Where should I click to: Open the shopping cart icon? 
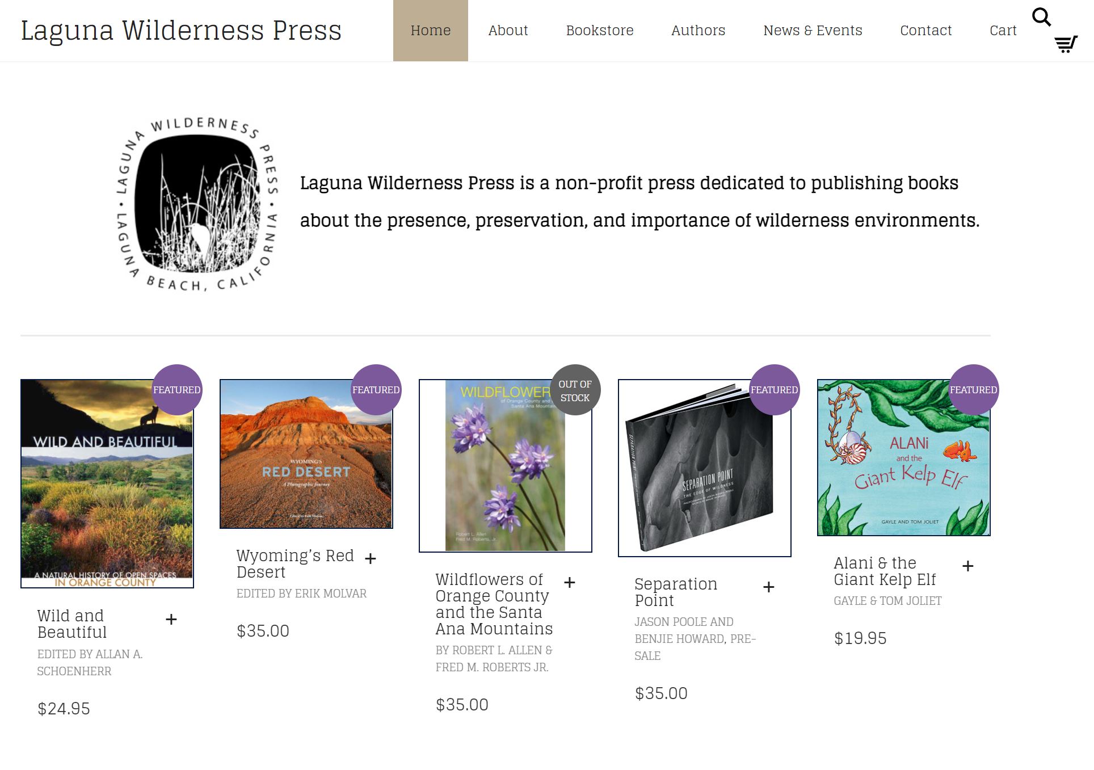pyautogui.click(x=1066, y=44)
